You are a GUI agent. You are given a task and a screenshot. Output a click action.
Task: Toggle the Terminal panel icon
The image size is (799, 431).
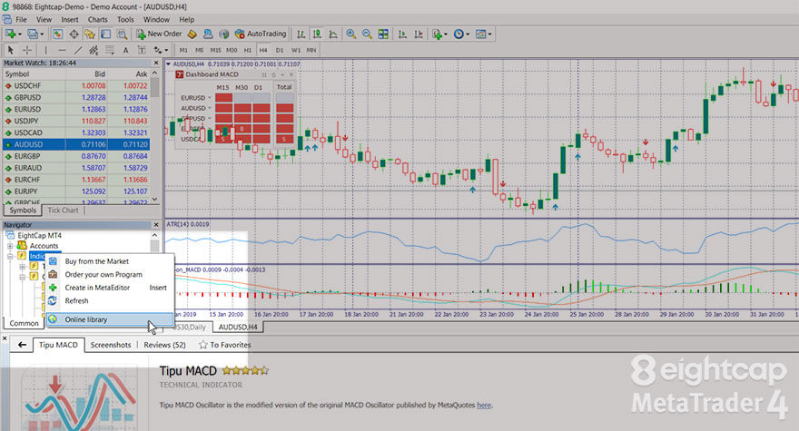tap(105, 34)
